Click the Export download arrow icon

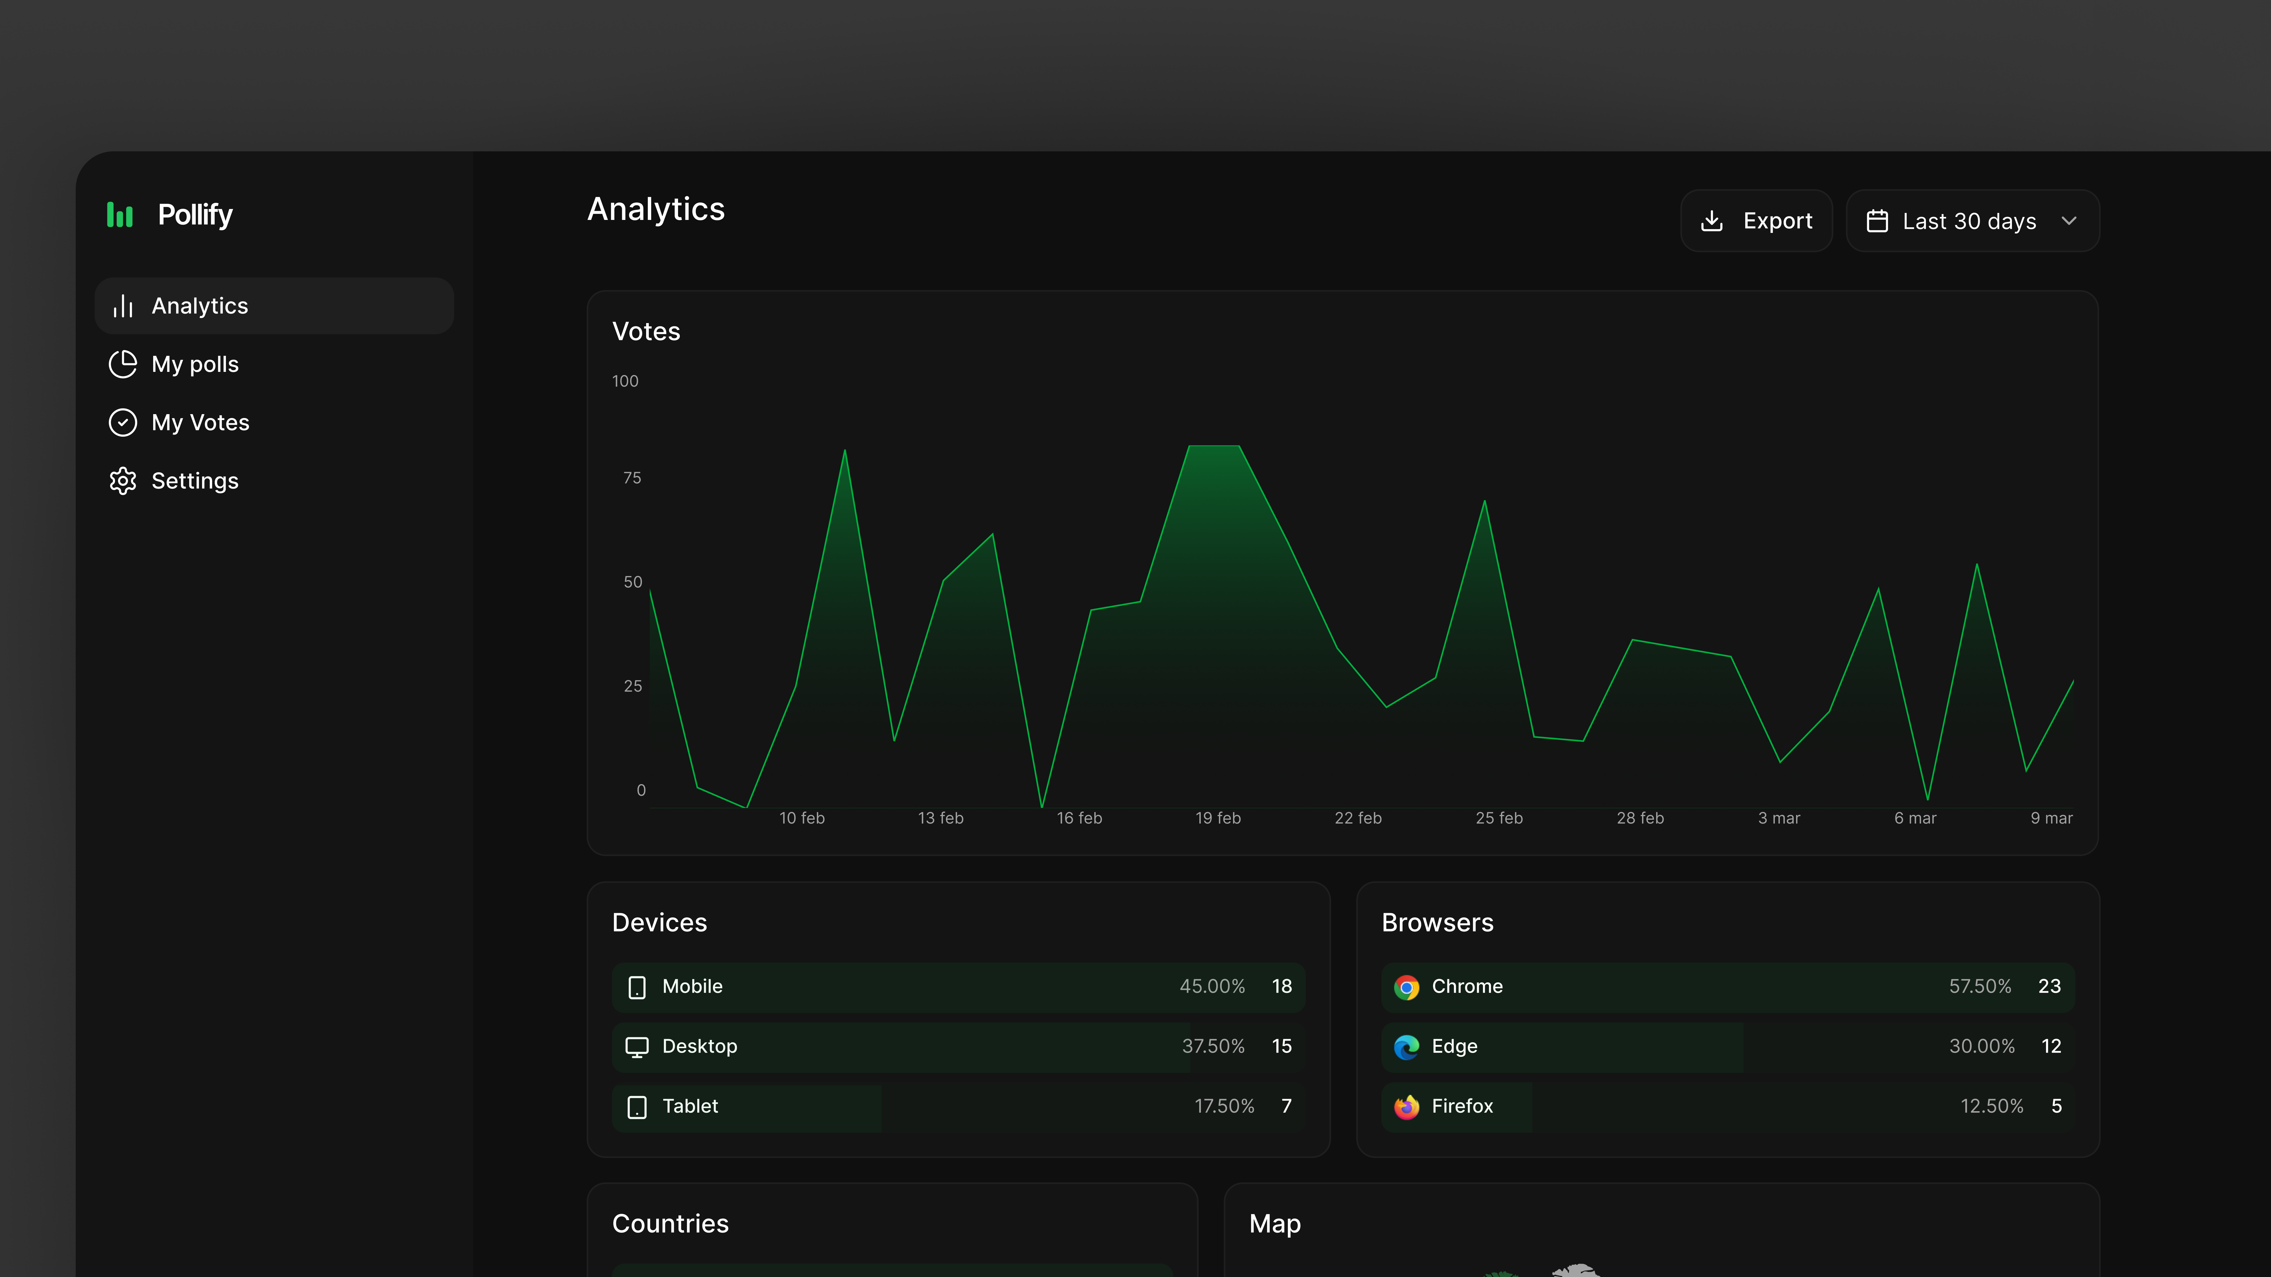click(1712, 220)
